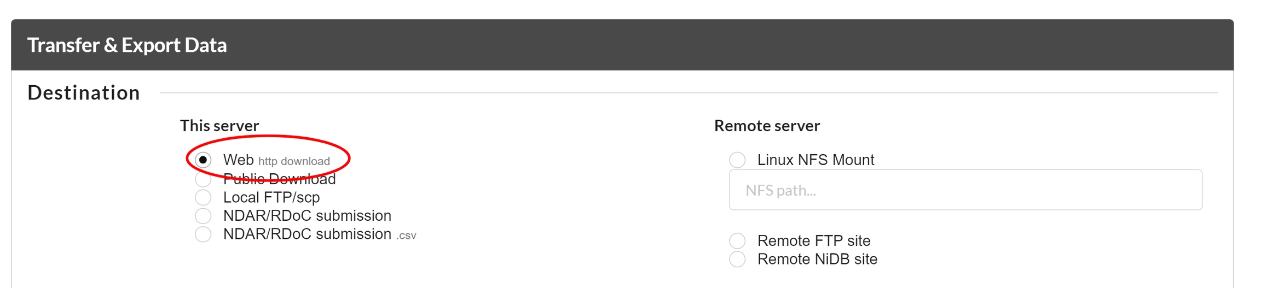
Task: Click the "Remote NiDB site" label text
Action: (817, 260)
